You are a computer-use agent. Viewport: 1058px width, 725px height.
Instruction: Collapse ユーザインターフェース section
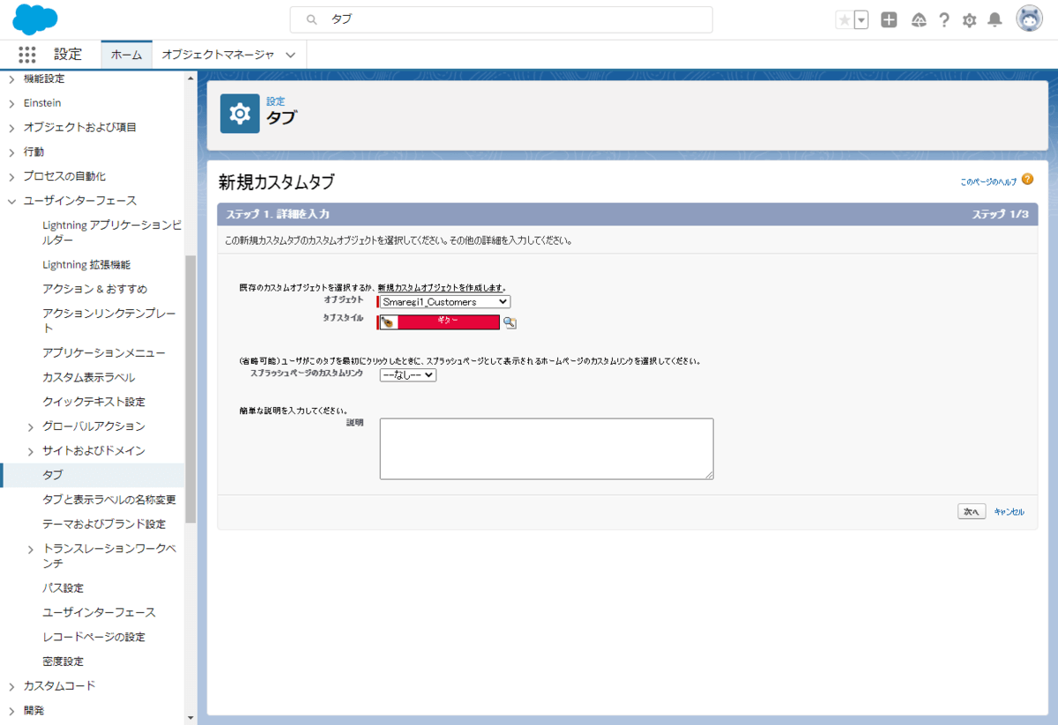coord(11,201)
